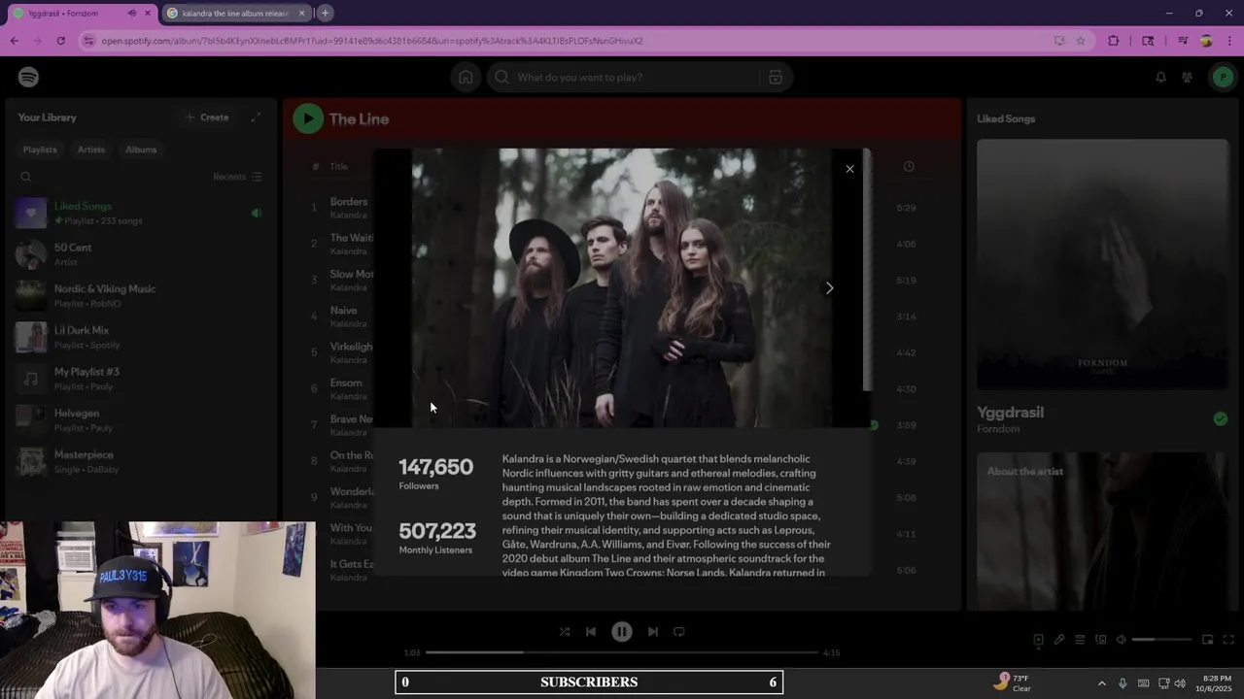Filter library by Albums chip
Image resolution: width=1244 pixels, height=699 pixels.
click(x=141, y=150)
